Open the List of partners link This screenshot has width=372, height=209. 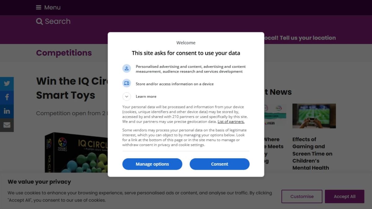point(231,122)
